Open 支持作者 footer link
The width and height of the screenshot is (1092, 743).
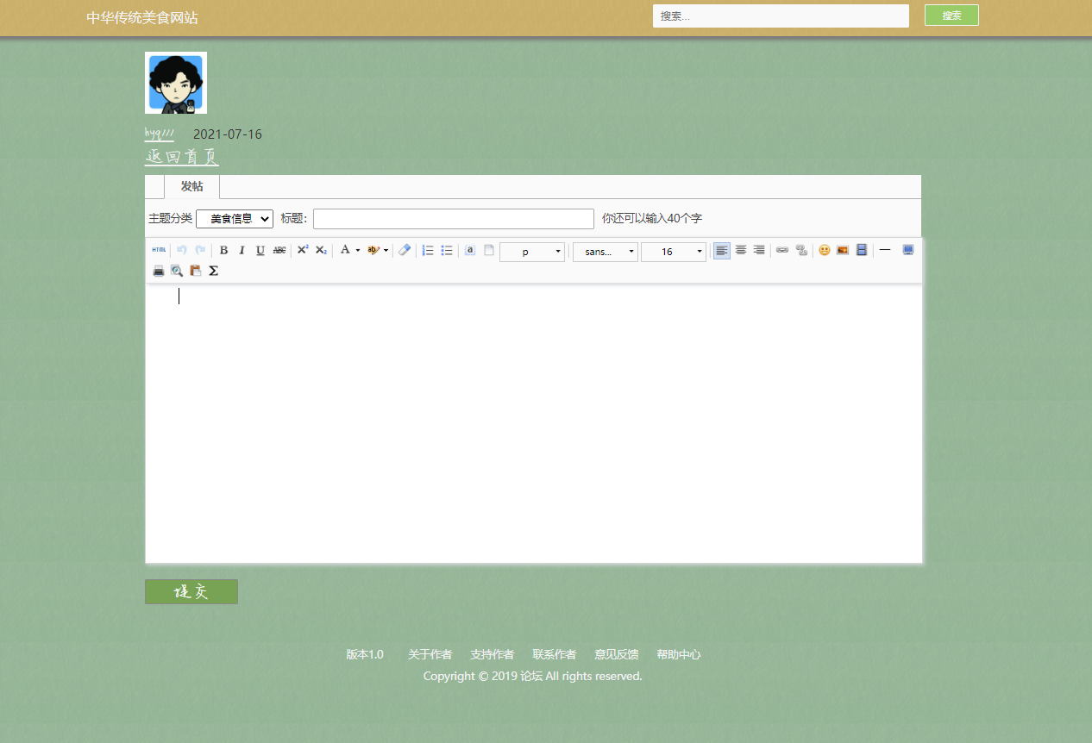pyautogui.click(x=493, y=655)
